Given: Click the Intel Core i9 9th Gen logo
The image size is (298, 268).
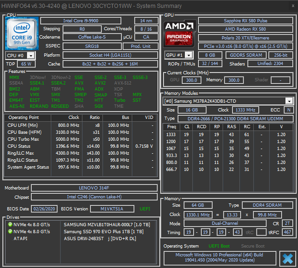Looking at the screenshot, I should [x=22, y=33].
